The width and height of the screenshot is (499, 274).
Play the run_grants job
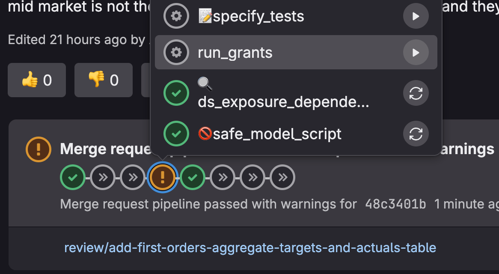[x=416, y=53]
